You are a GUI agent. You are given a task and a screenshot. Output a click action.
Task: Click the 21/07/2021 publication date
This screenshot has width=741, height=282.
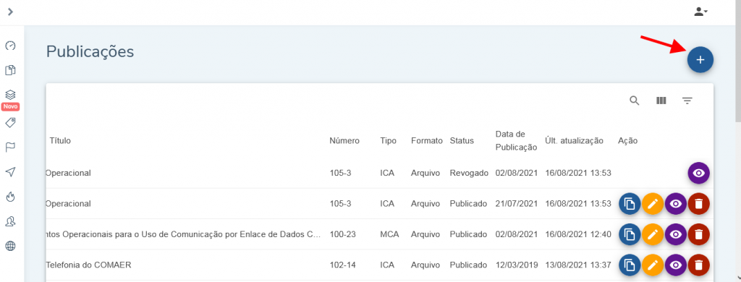tap(517, 204)
